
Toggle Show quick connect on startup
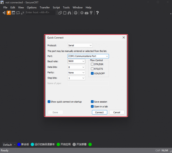tap(49, 102)
